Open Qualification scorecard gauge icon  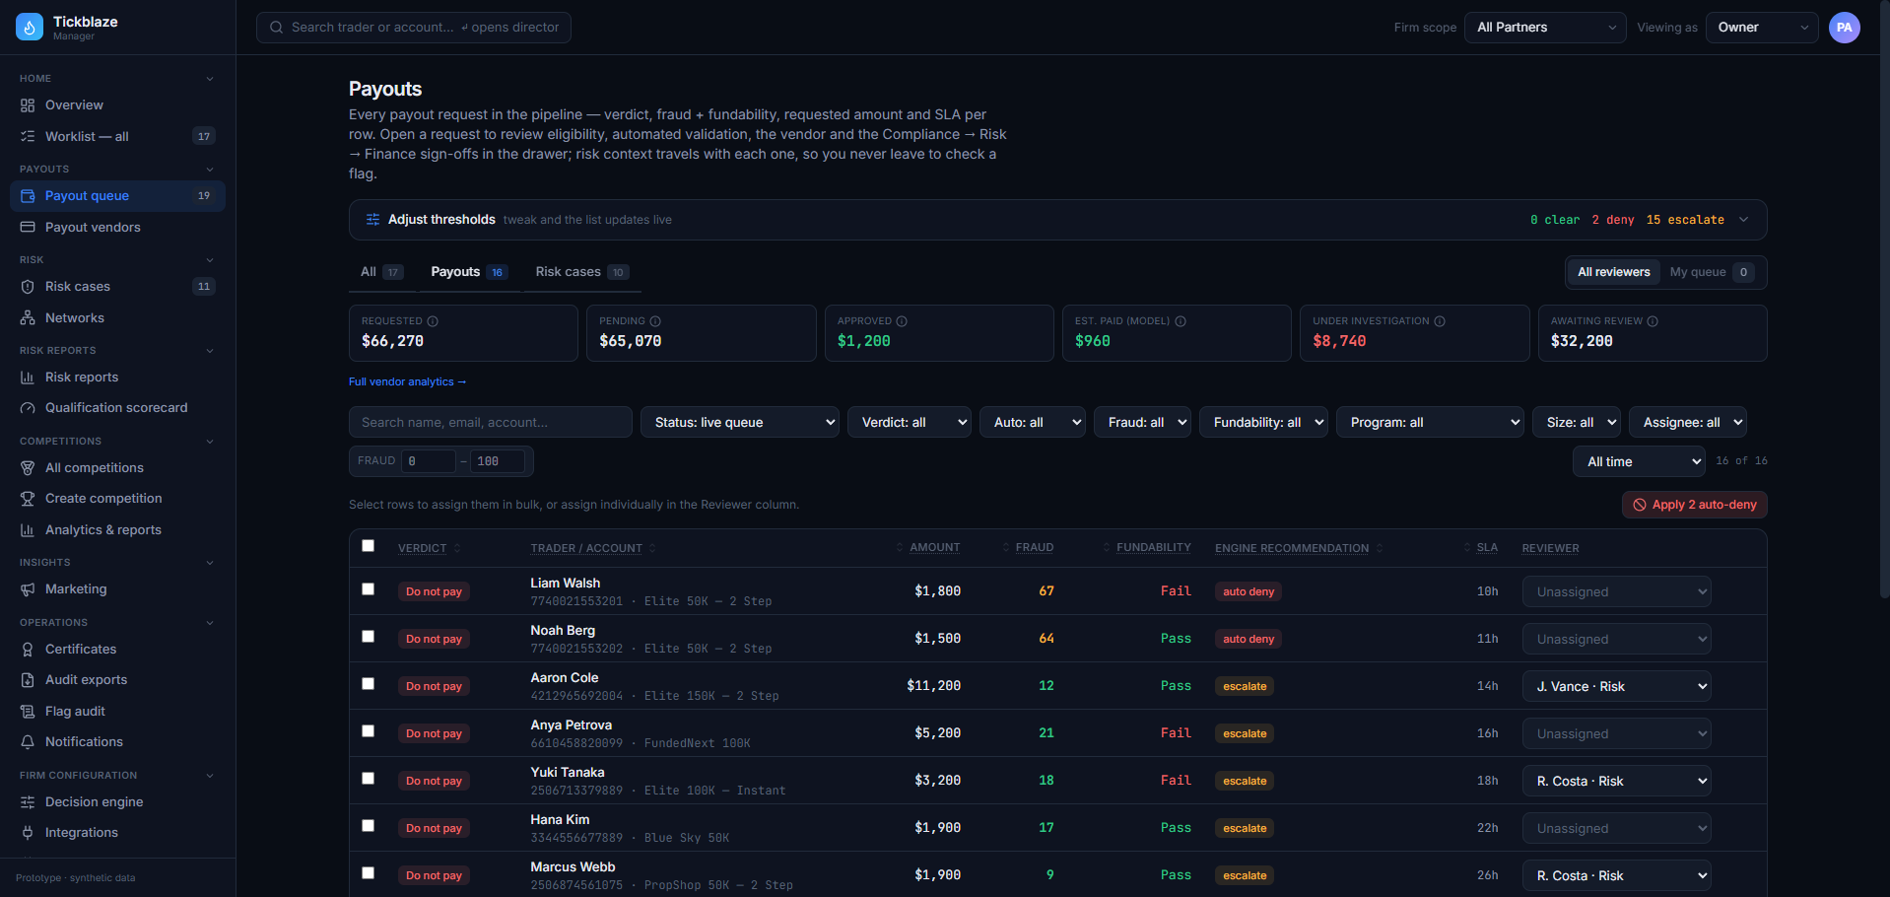pyautogui.click(x=28, y=408)
